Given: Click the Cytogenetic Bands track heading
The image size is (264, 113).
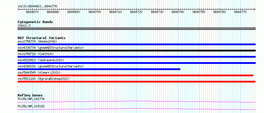Looking at the screenshot, I should pyautogui.click(x=35, y=22).
